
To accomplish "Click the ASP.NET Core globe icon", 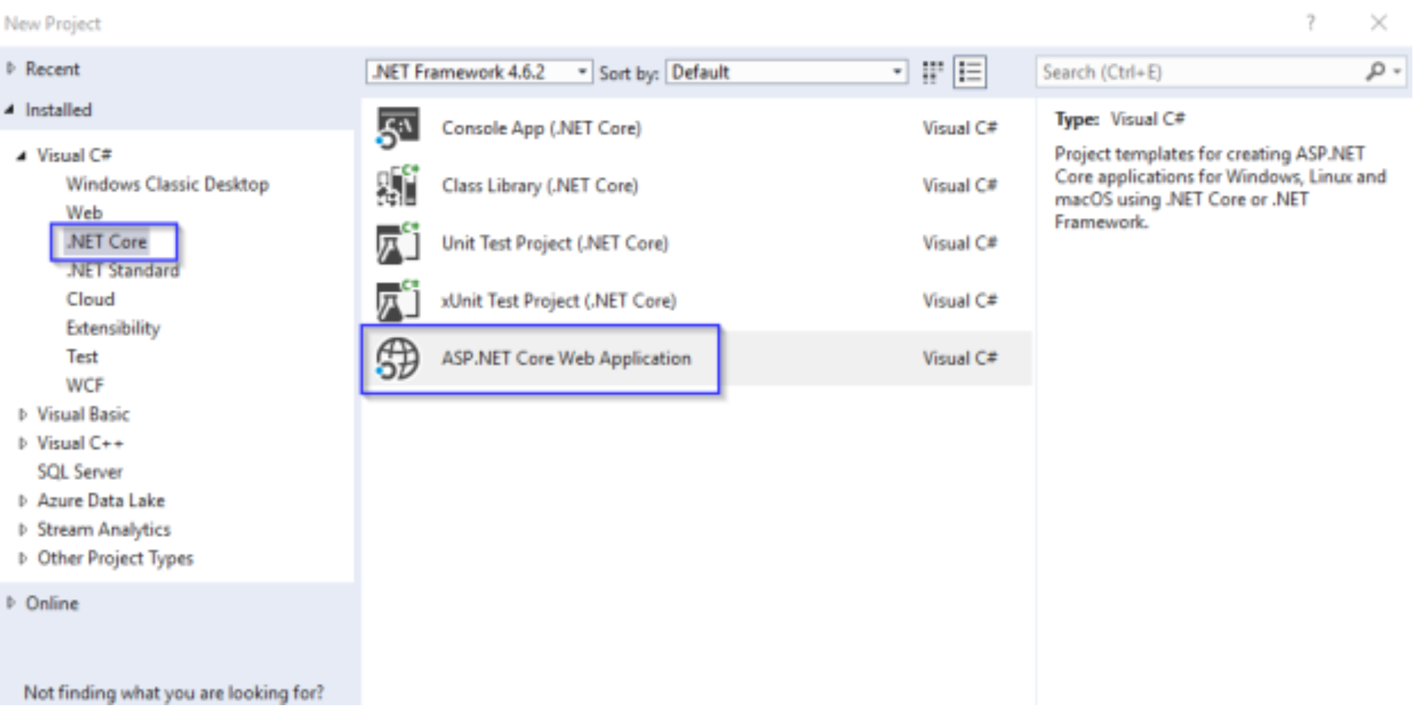I will [397, 358].
